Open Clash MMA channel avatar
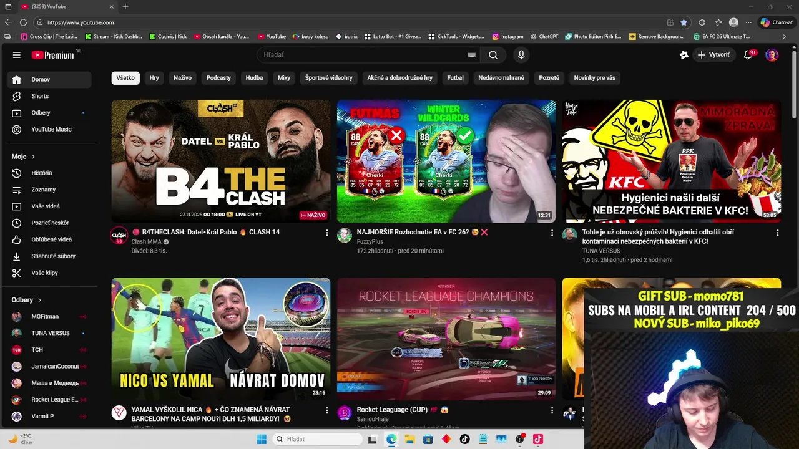Image resolution: width=799 pixels, height=449 pixels. coord(119,236)
